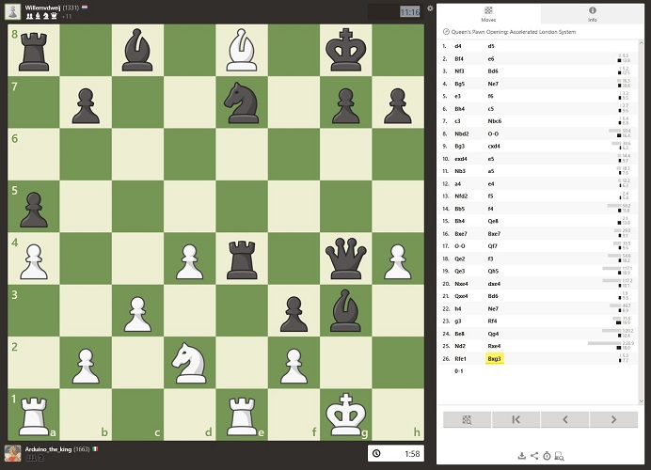Select first move d4 in list
This screenshot has width=651, height=470.
pyautogui.click(x=458, y=45)
